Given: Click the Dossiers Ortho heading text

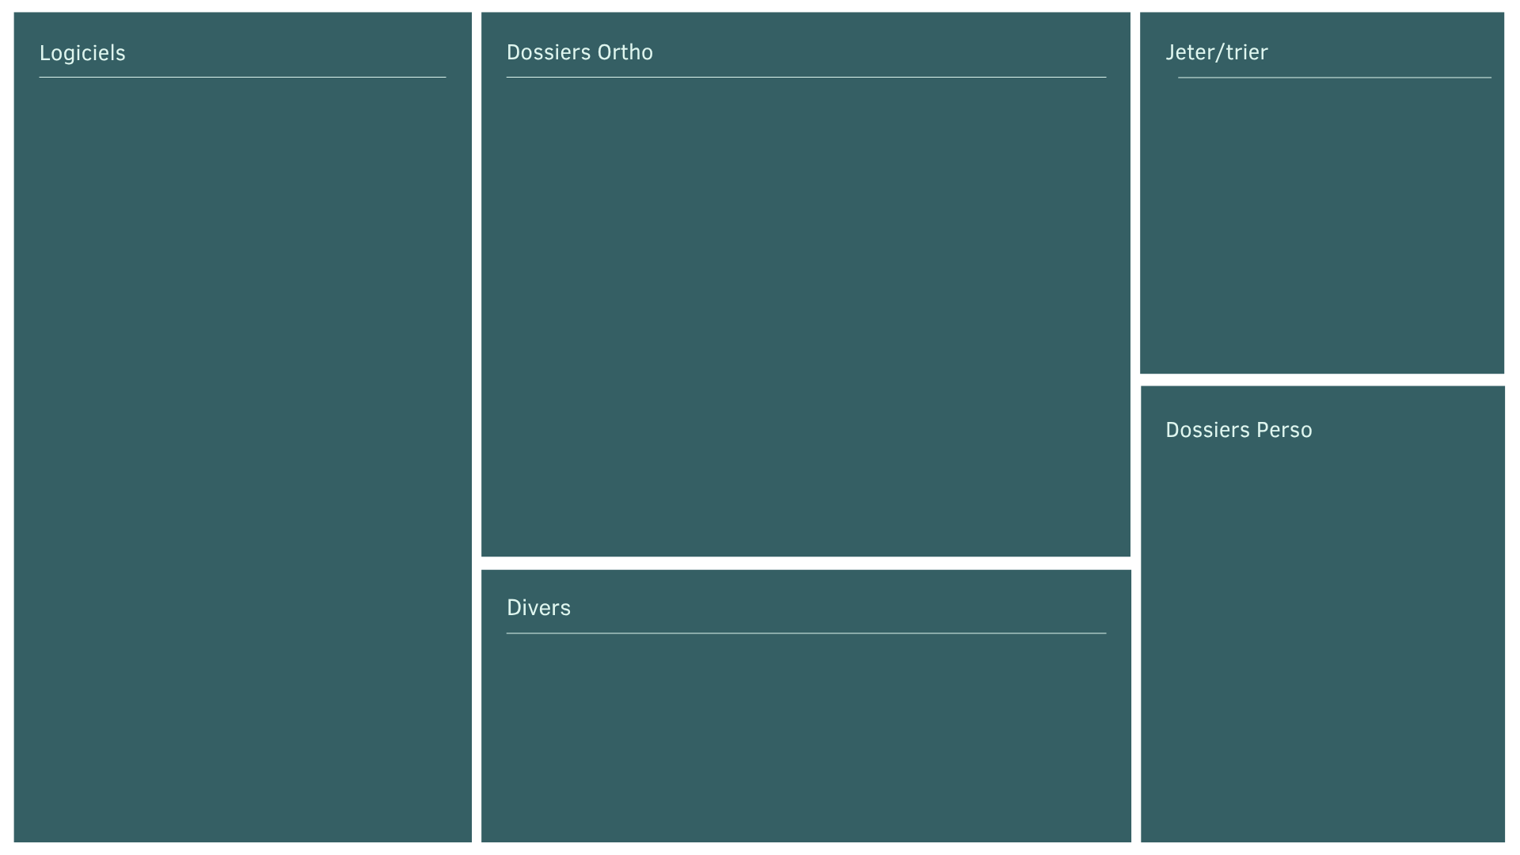Looking at the screenshot, I should 579,52.
